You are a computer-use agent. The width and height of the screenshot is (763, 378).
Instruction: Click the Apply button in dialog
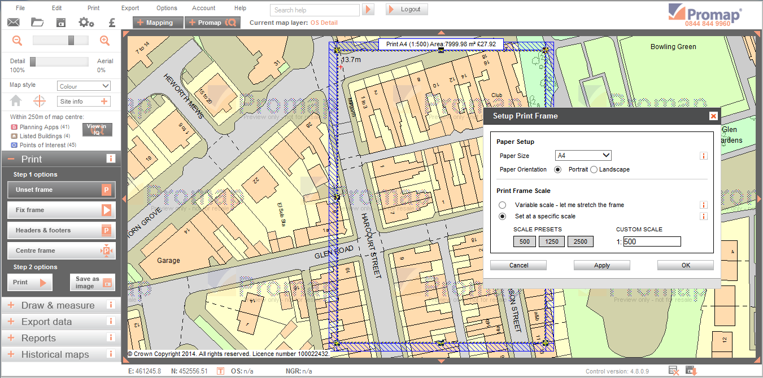tap(601, 265)
